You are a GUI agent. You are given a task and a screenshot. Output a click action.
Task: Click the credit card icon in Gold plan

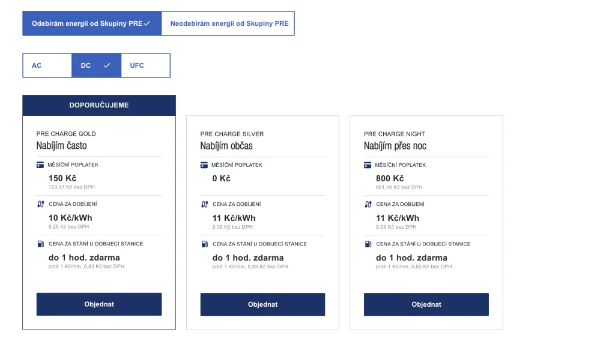pos(40,164)
